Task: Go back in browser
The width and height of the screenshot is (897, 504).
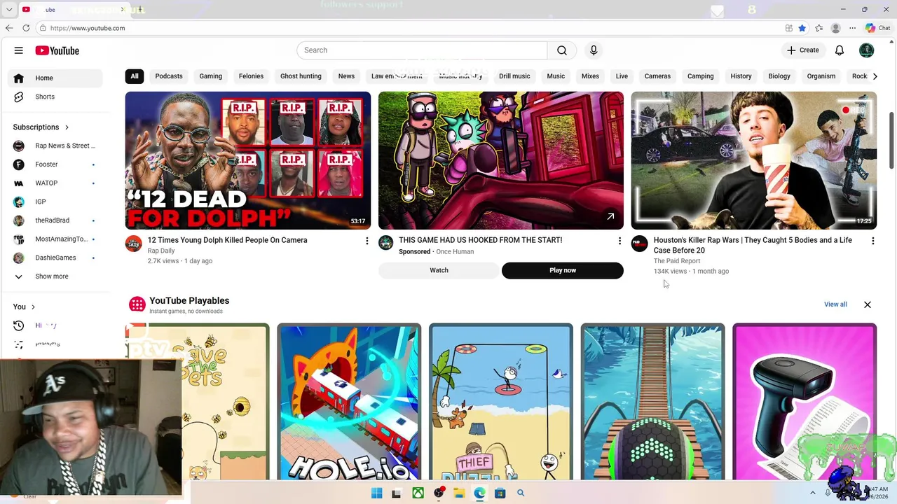Action: point(9,28)
